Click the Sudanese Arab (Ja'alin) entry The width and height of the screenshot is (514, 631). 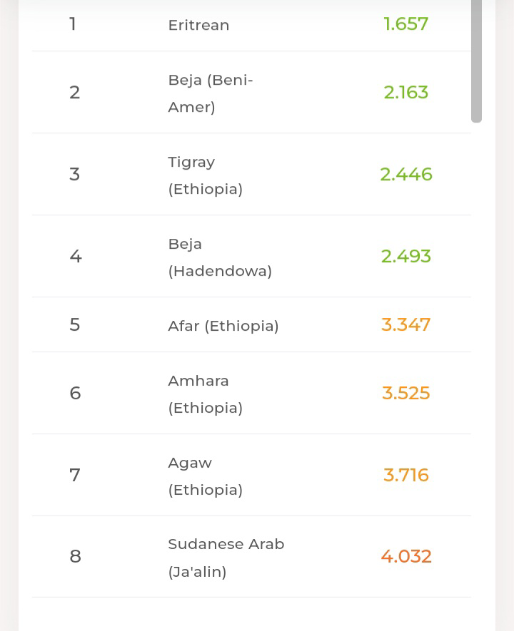(226, 558)
